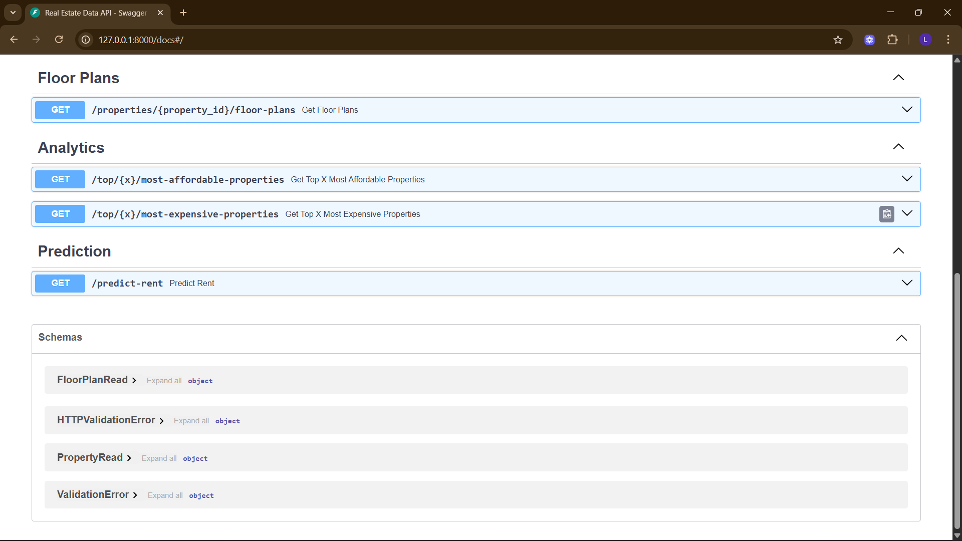Click the Schemas heading text

(60, 337)
